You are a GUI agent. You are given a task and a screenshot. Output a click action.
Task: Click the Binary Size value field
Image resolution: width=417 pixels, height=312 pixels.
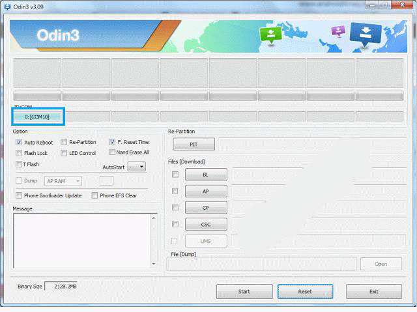pyautogui.click(x=61, y=287)
